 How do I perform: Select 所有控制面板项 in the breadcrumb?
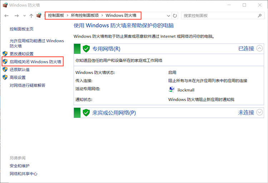point(85,15)
